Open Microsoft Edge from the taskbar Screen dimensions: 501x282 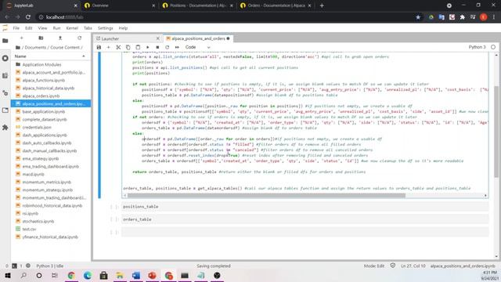[88, 275]
